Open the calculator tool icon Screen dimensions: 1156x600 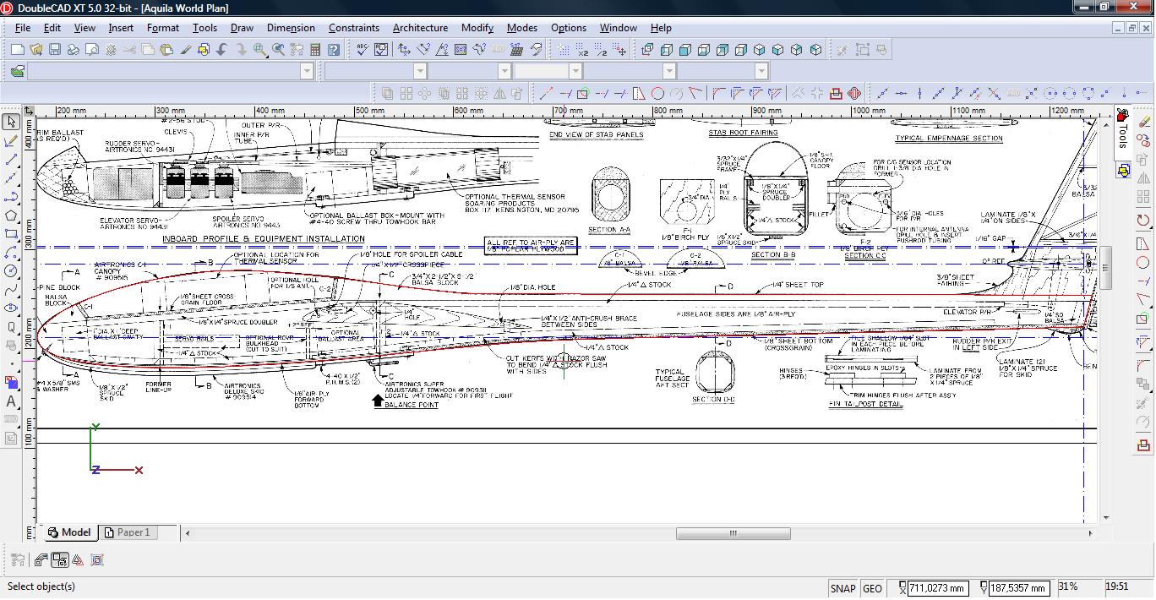[x=315, y=50]
